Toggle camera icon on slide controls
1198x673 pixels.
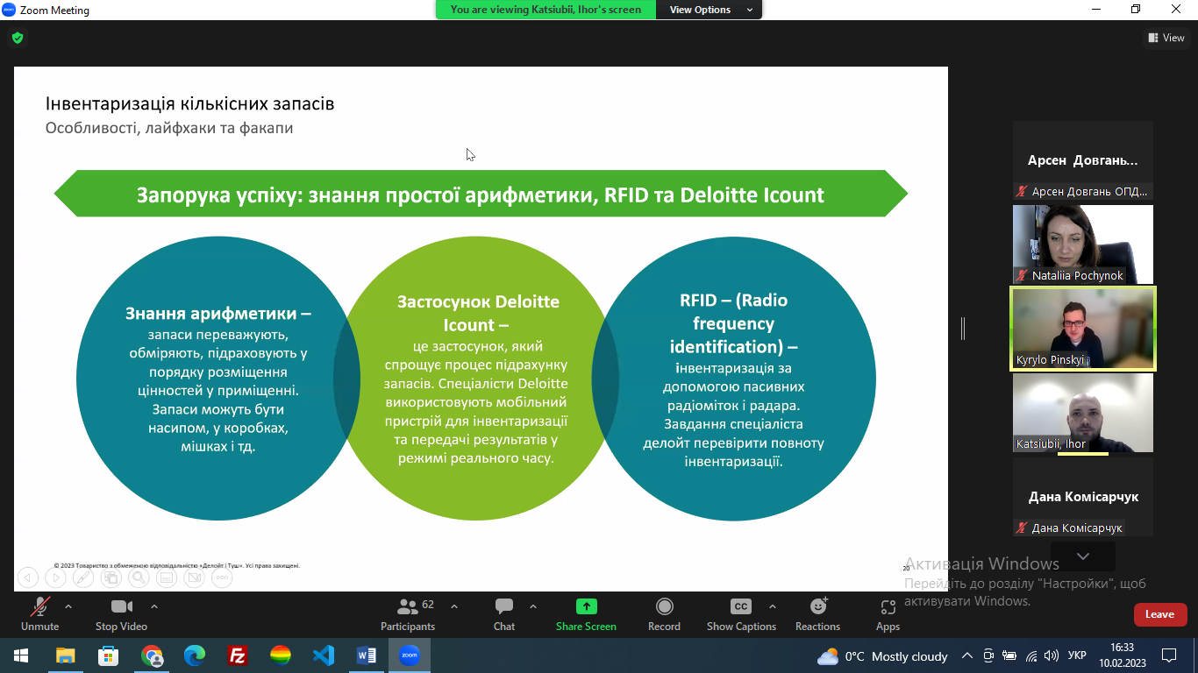click(195, 577)
